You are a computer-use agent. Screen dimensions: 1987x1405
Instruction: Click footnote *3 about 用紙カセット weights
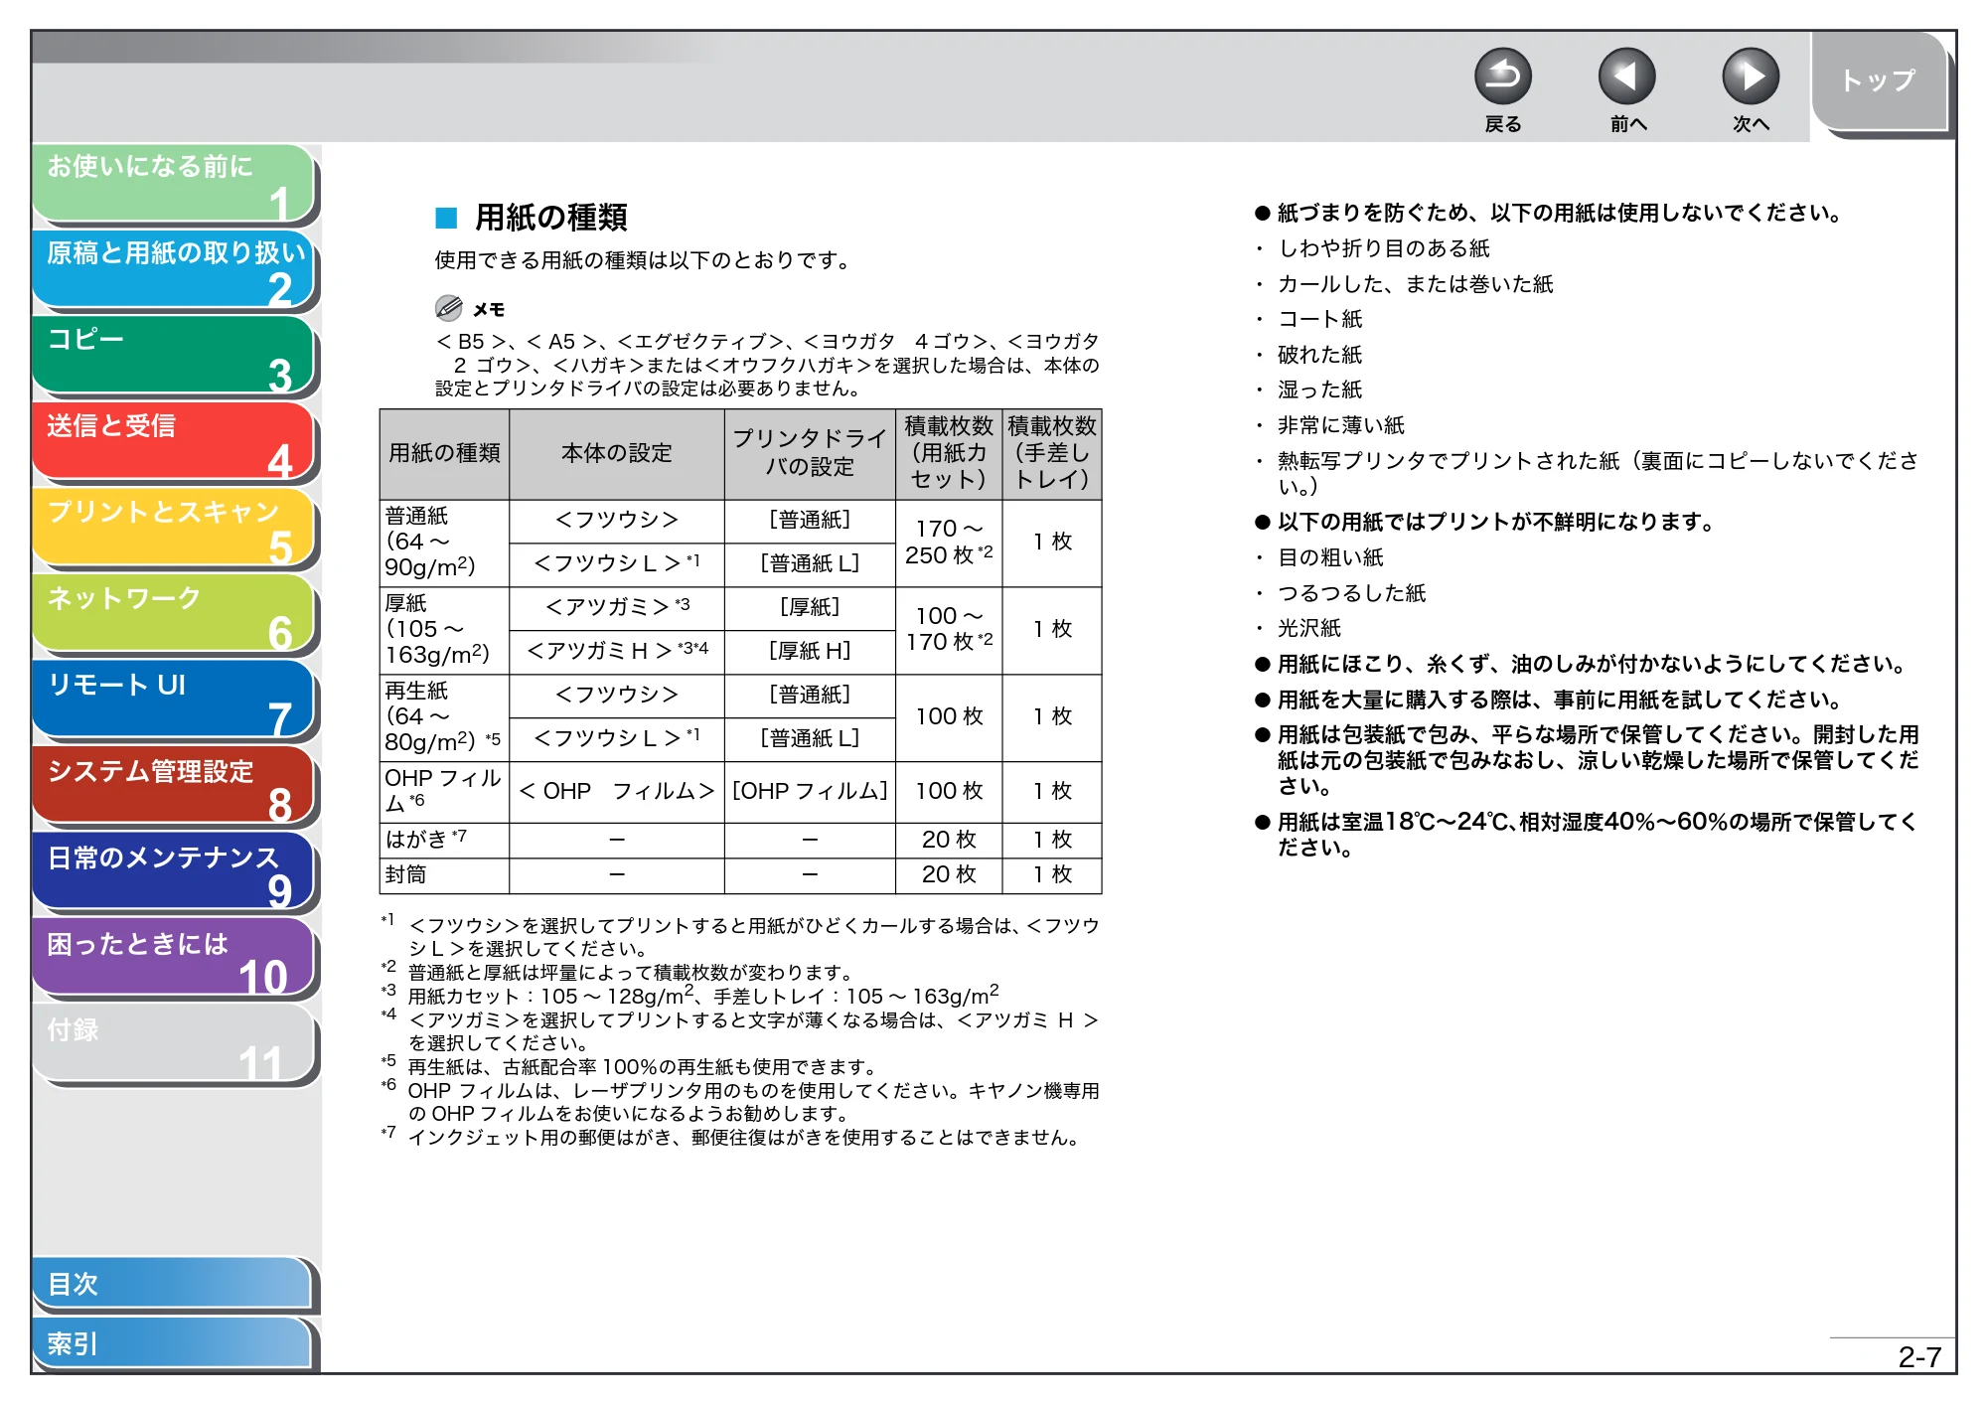690,995
